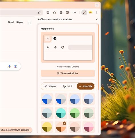Viewport: 135px width, 138px height.
Task: Open the profile avatar in the toolbar
Action: [x=91, y=12]
